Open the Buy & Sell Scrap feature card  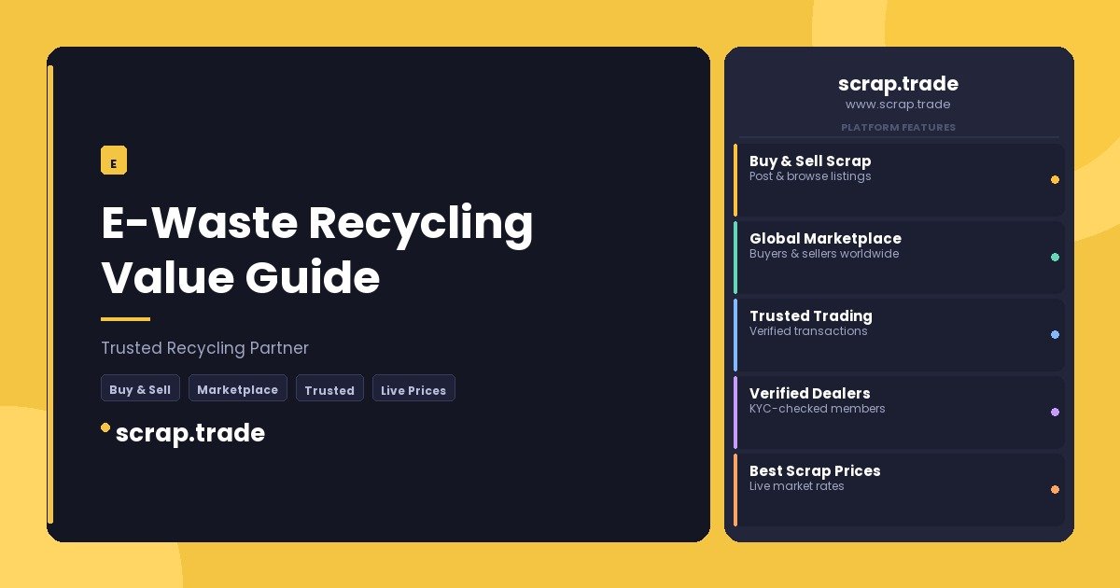coord(899,180)
